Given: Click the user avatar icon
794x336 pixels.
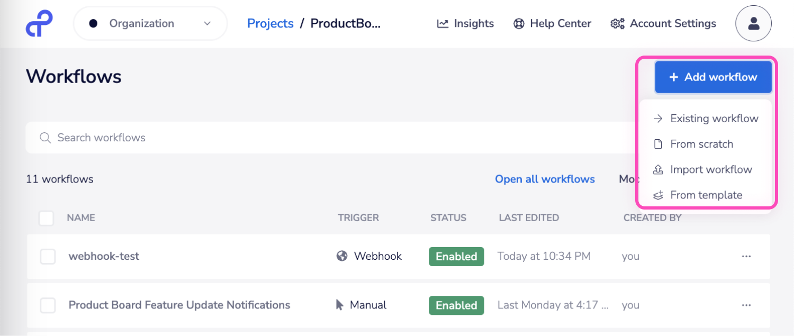Looking at the screenshot, I should click(x=753, y=23).
